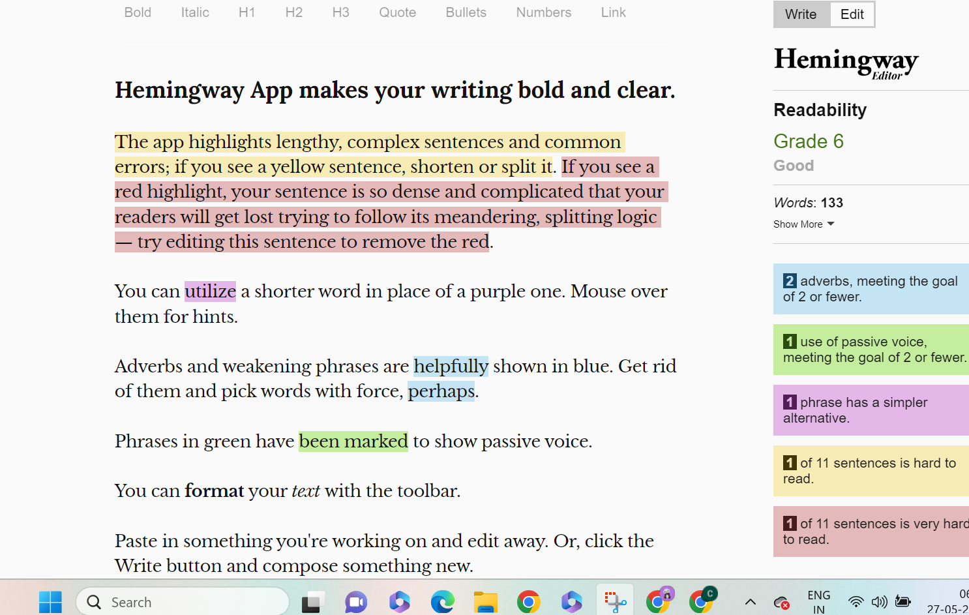Click the battery status tray icon

(902, 601)
